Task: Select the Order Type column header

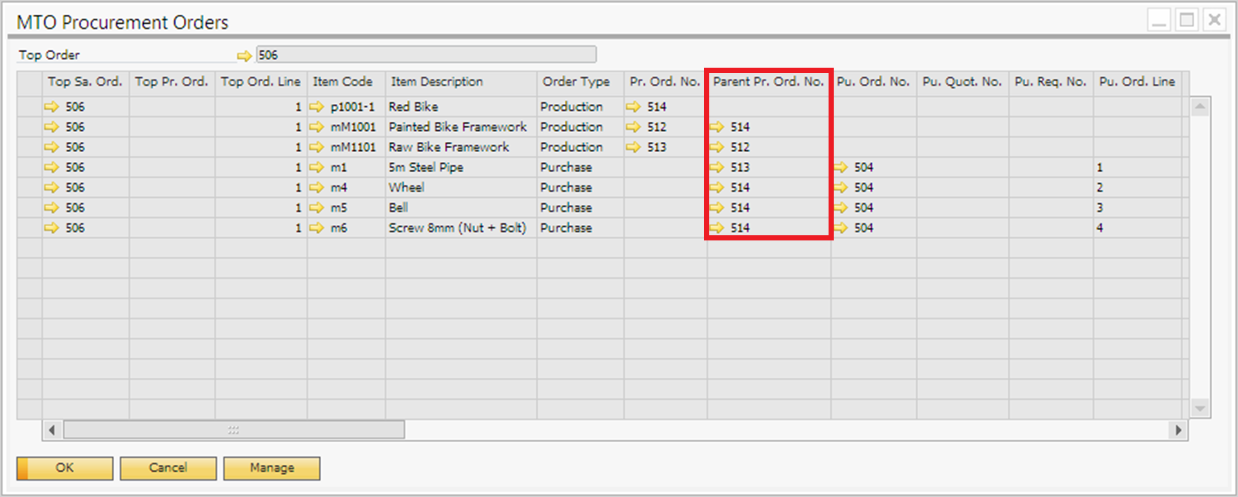Action: tap(576, 82)
